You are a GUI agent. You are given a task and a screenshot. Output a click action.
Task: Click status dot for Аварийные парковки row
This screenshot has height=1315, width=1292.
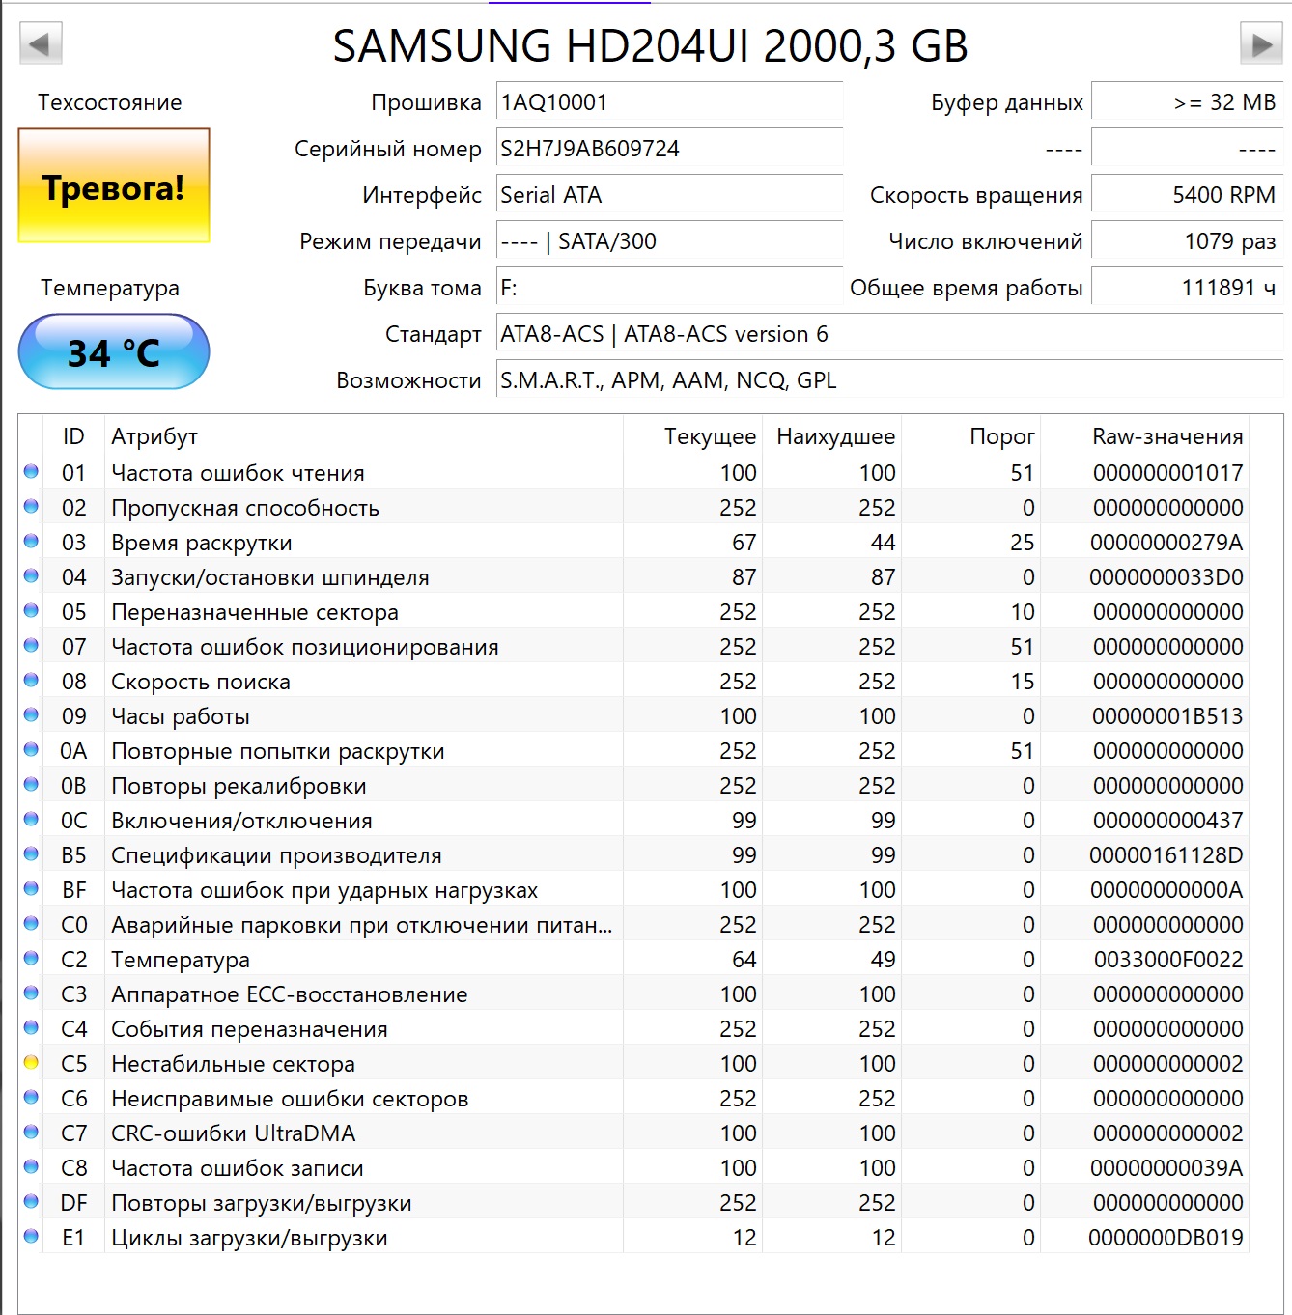(x=31, y=924)
